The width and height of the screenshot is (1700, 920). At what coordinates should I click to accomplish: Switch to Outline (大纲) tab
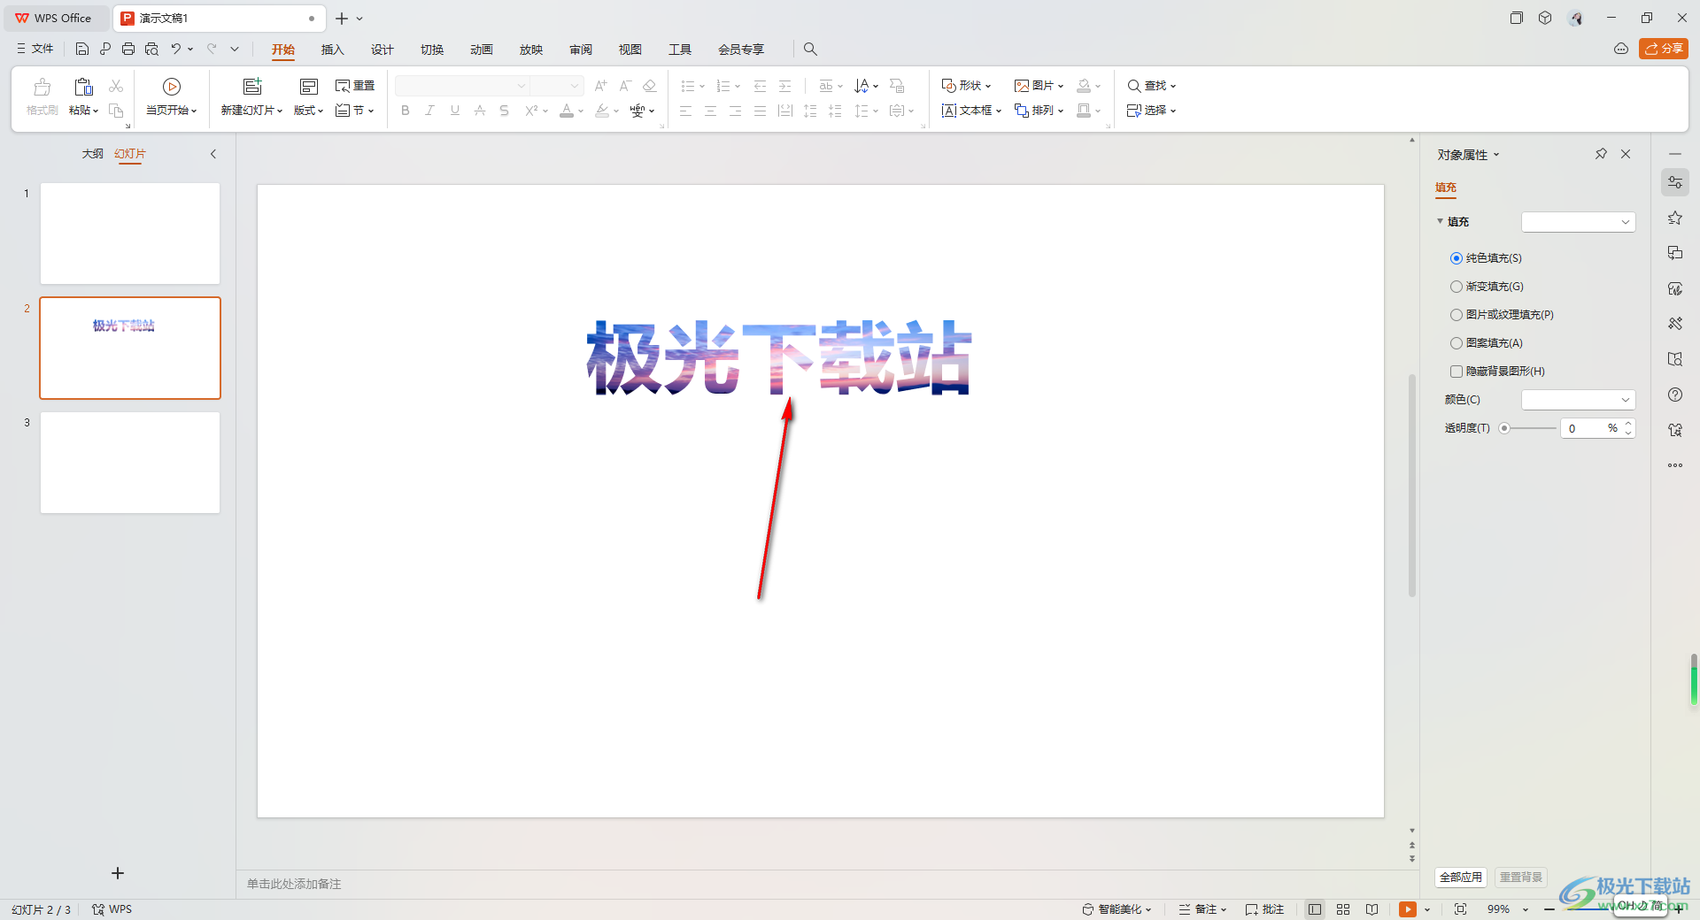coord(93,154)
